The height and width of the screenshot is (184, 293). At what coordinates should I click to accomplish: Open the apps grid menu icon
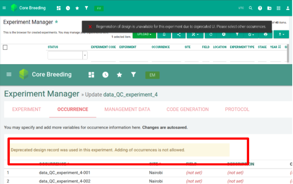pyautogui.click(x=278, y=8)
